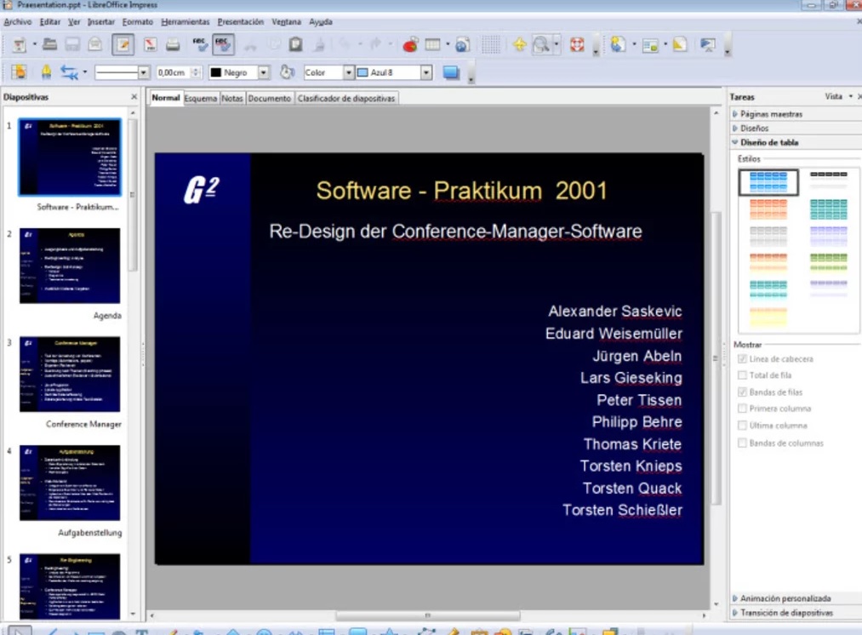
Task: Click the Hyperlink icon
Action: coord(462,44)
